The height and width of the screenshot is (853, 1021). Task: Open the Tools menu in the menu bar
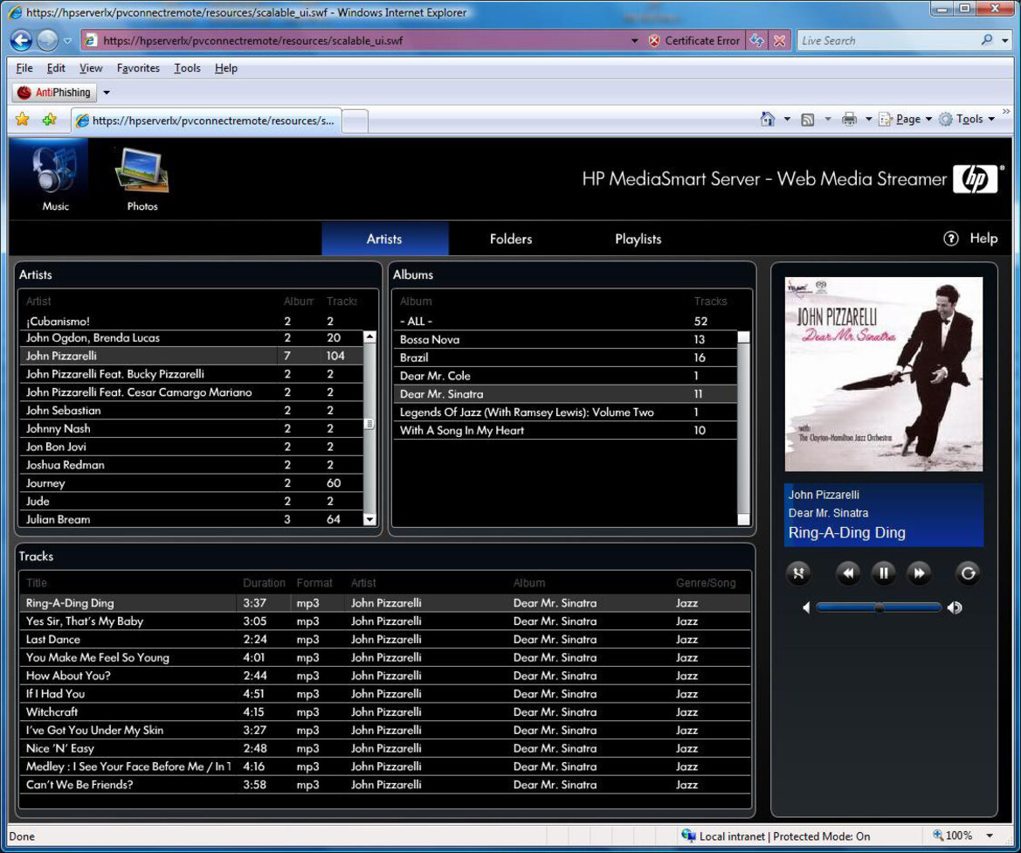point(188,68)
